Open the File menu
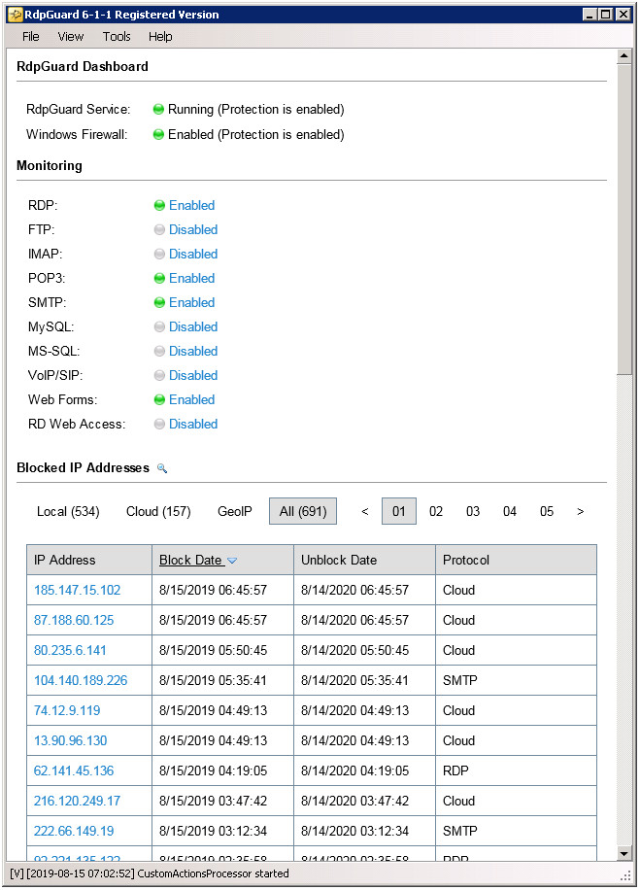Viewport: 640px width, 890px height. (x=31, y=37)
